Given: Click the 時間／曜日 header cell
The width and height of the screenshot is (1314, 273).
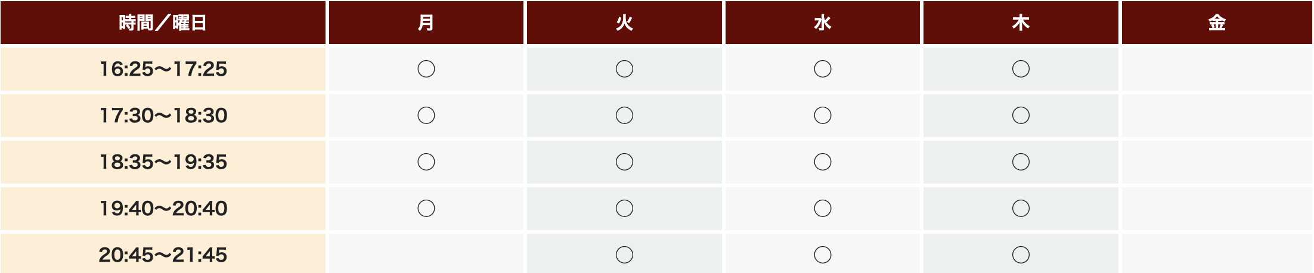Looking at the screenshot, I should coord(163,23).
